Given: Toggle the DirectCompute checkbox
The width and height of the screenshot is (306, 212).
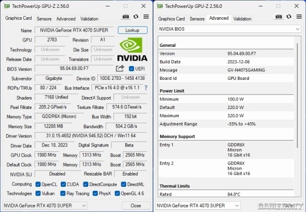Looking at the screenshot, I should point(85,184).
